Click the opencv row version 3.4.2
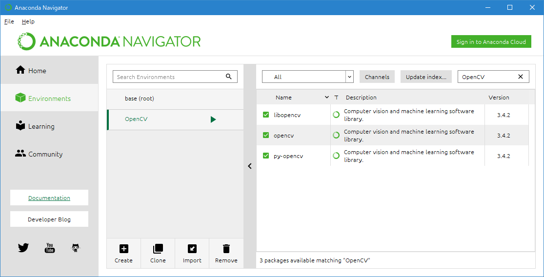The height and width of the screenshot is (277, 544). point(504,136)
